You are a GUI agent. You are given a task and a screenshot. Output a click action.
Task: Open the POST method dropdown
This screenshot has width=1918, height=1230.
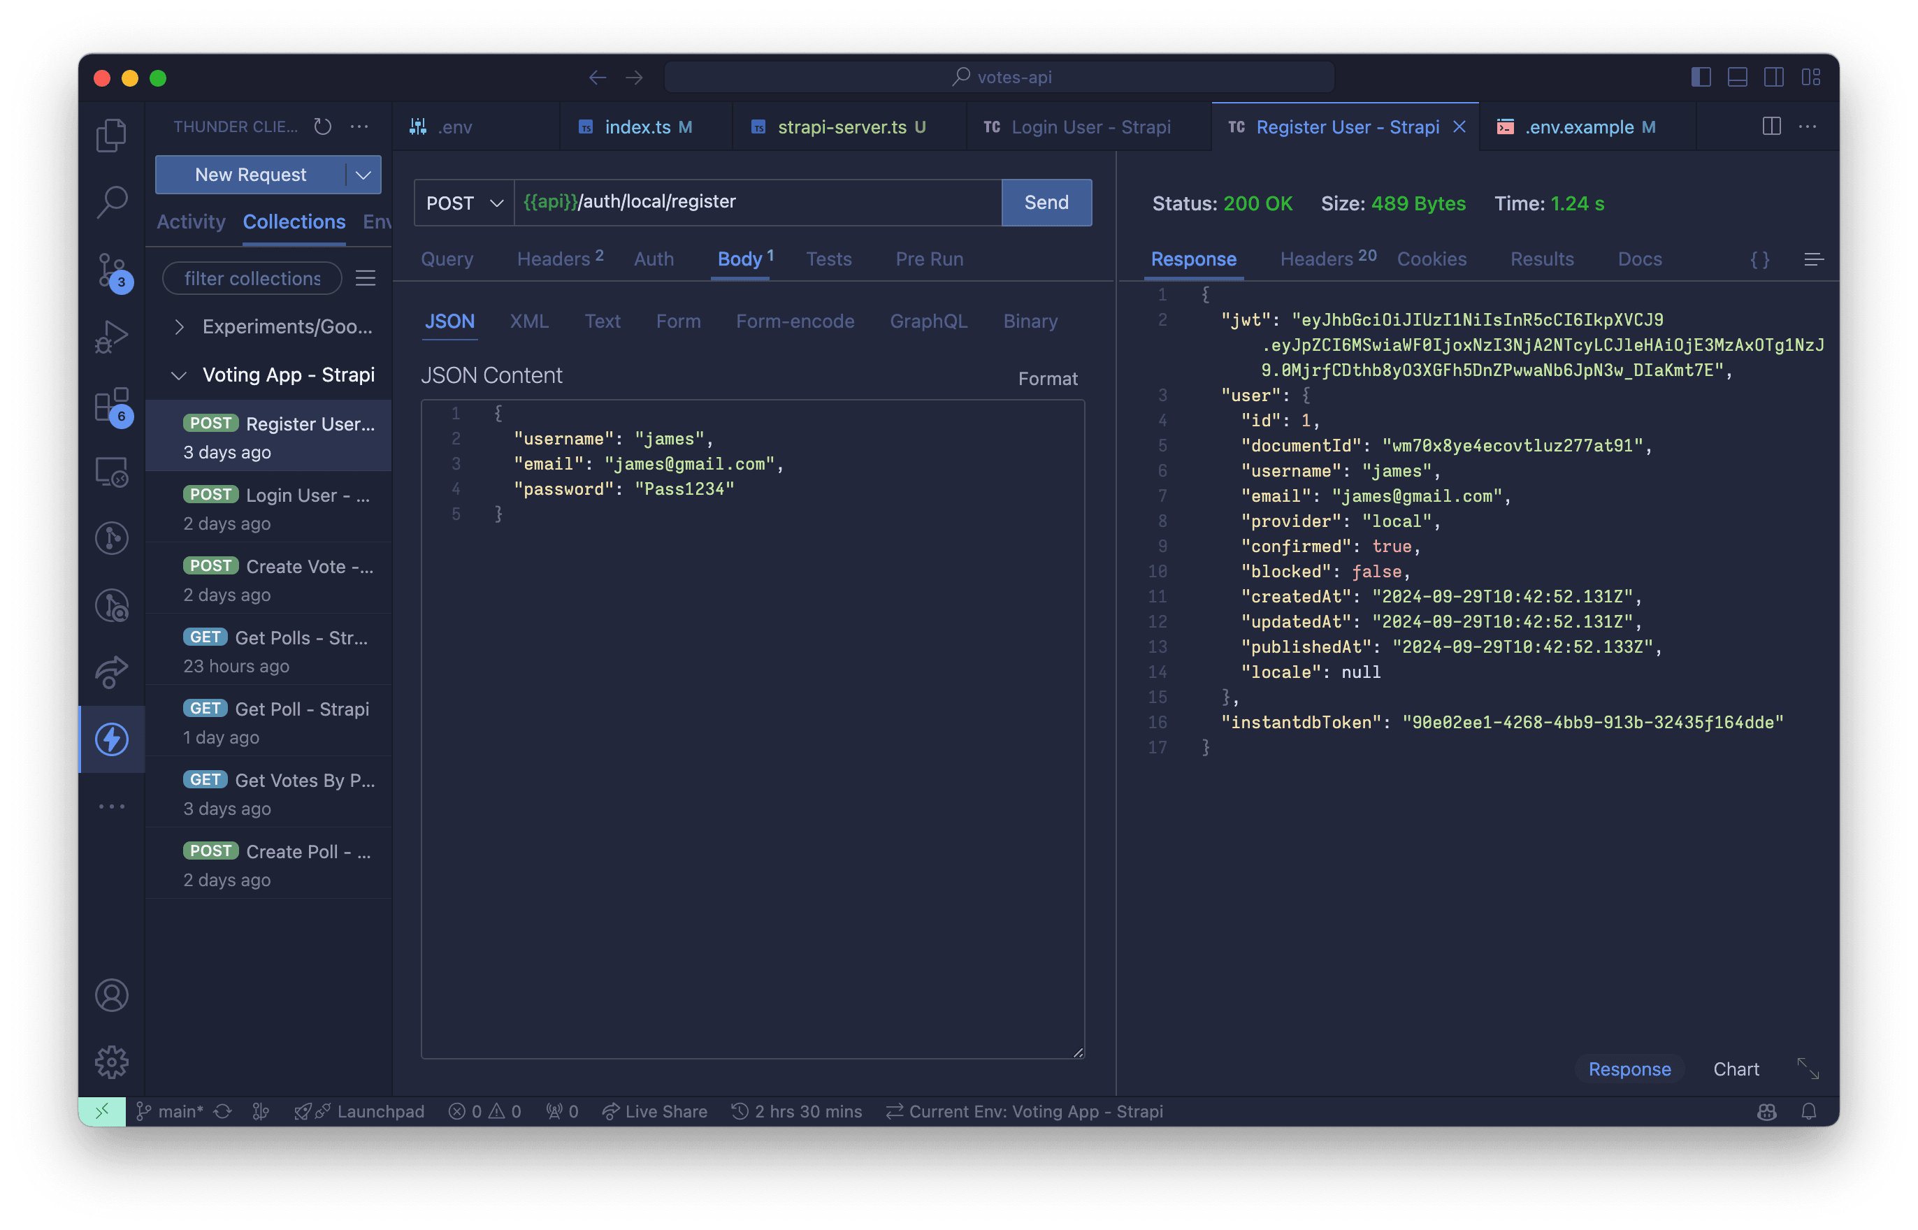tap(464, 202)
